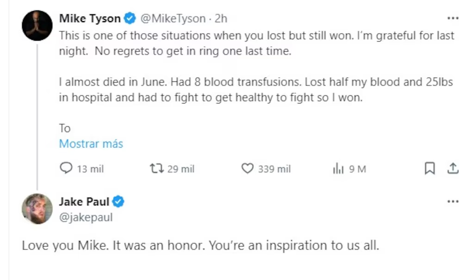Click Jake Paul's profile avatar
The width and height of the screenshot is (459, 280).
click(x=37, y=209)
